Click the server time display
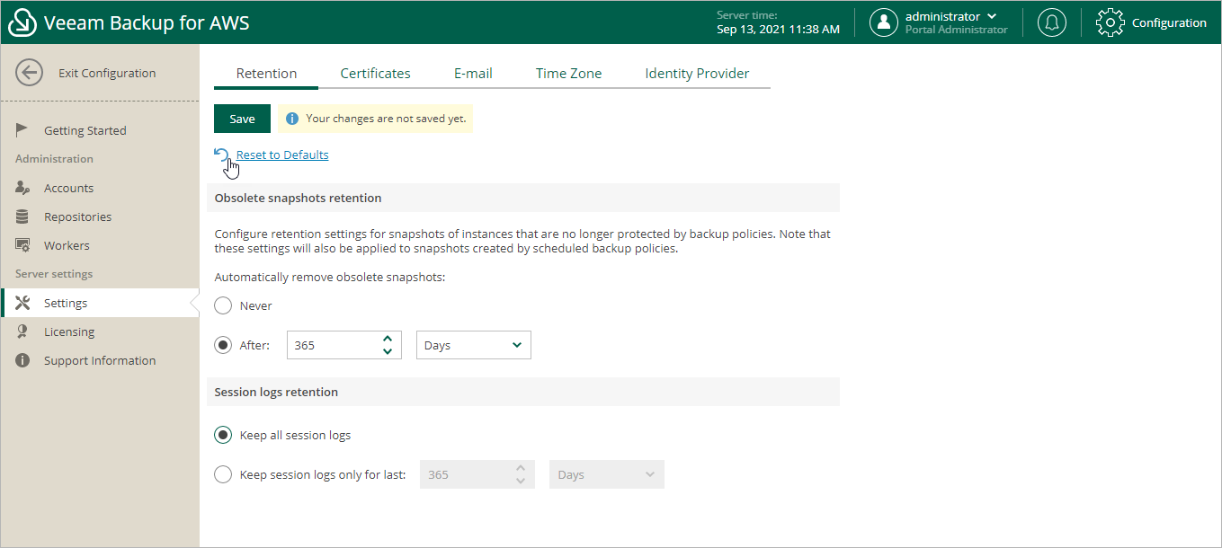 pos(778,22)
